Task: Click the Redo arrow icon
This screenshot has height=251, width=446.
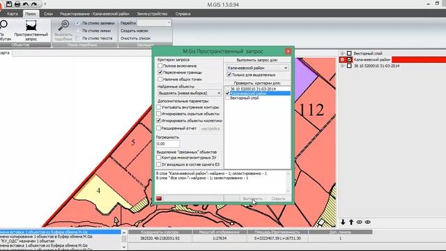Action: click(34, 4)
